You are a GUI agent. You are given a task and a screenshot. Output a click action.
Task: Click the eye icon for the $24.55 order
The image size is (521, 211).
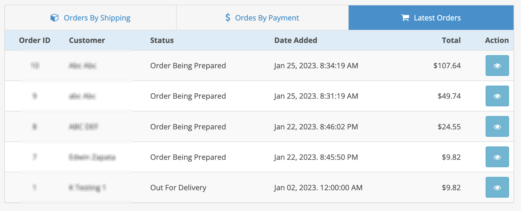tap(497, 126)
